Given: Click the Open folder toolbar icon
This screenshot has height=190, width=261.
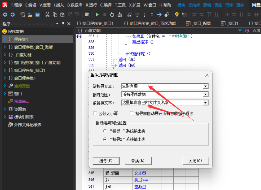Looking at the screenshot, I should [30, 14].
